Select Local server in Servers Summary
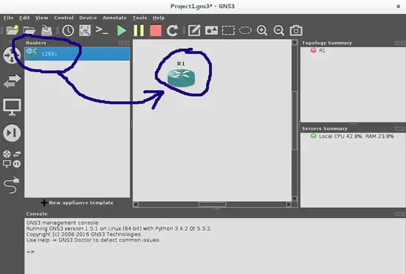Screen dimensions: 406x274 point(356,136)
